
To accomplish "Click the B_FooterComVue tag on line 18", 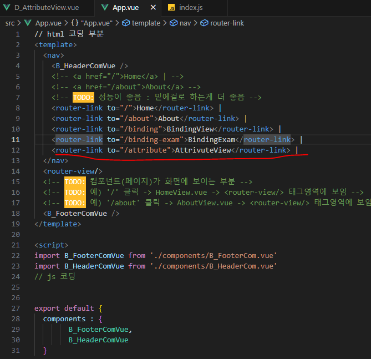I will pos(81,214).
